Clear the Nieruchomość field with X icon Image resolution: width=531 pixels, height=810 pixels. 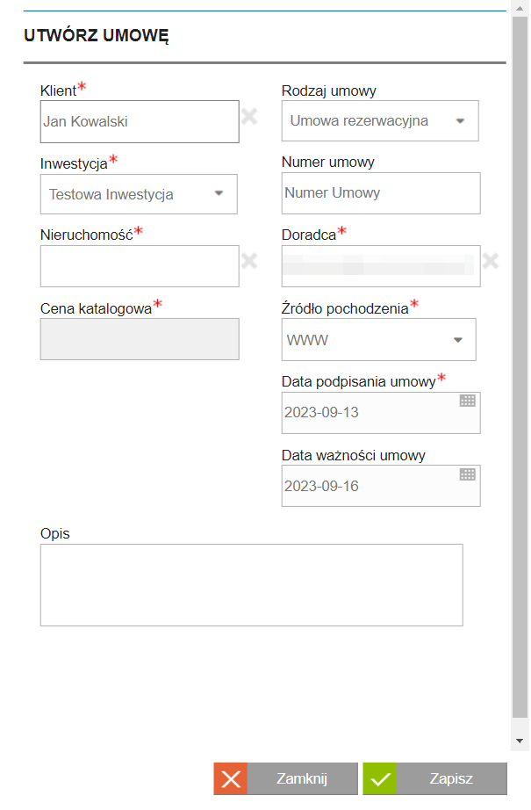(249, 261)
